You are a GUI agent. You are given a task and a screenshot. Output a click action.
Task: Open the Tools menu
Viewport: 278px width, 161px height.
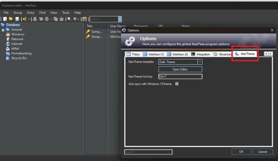pos(66,12)
